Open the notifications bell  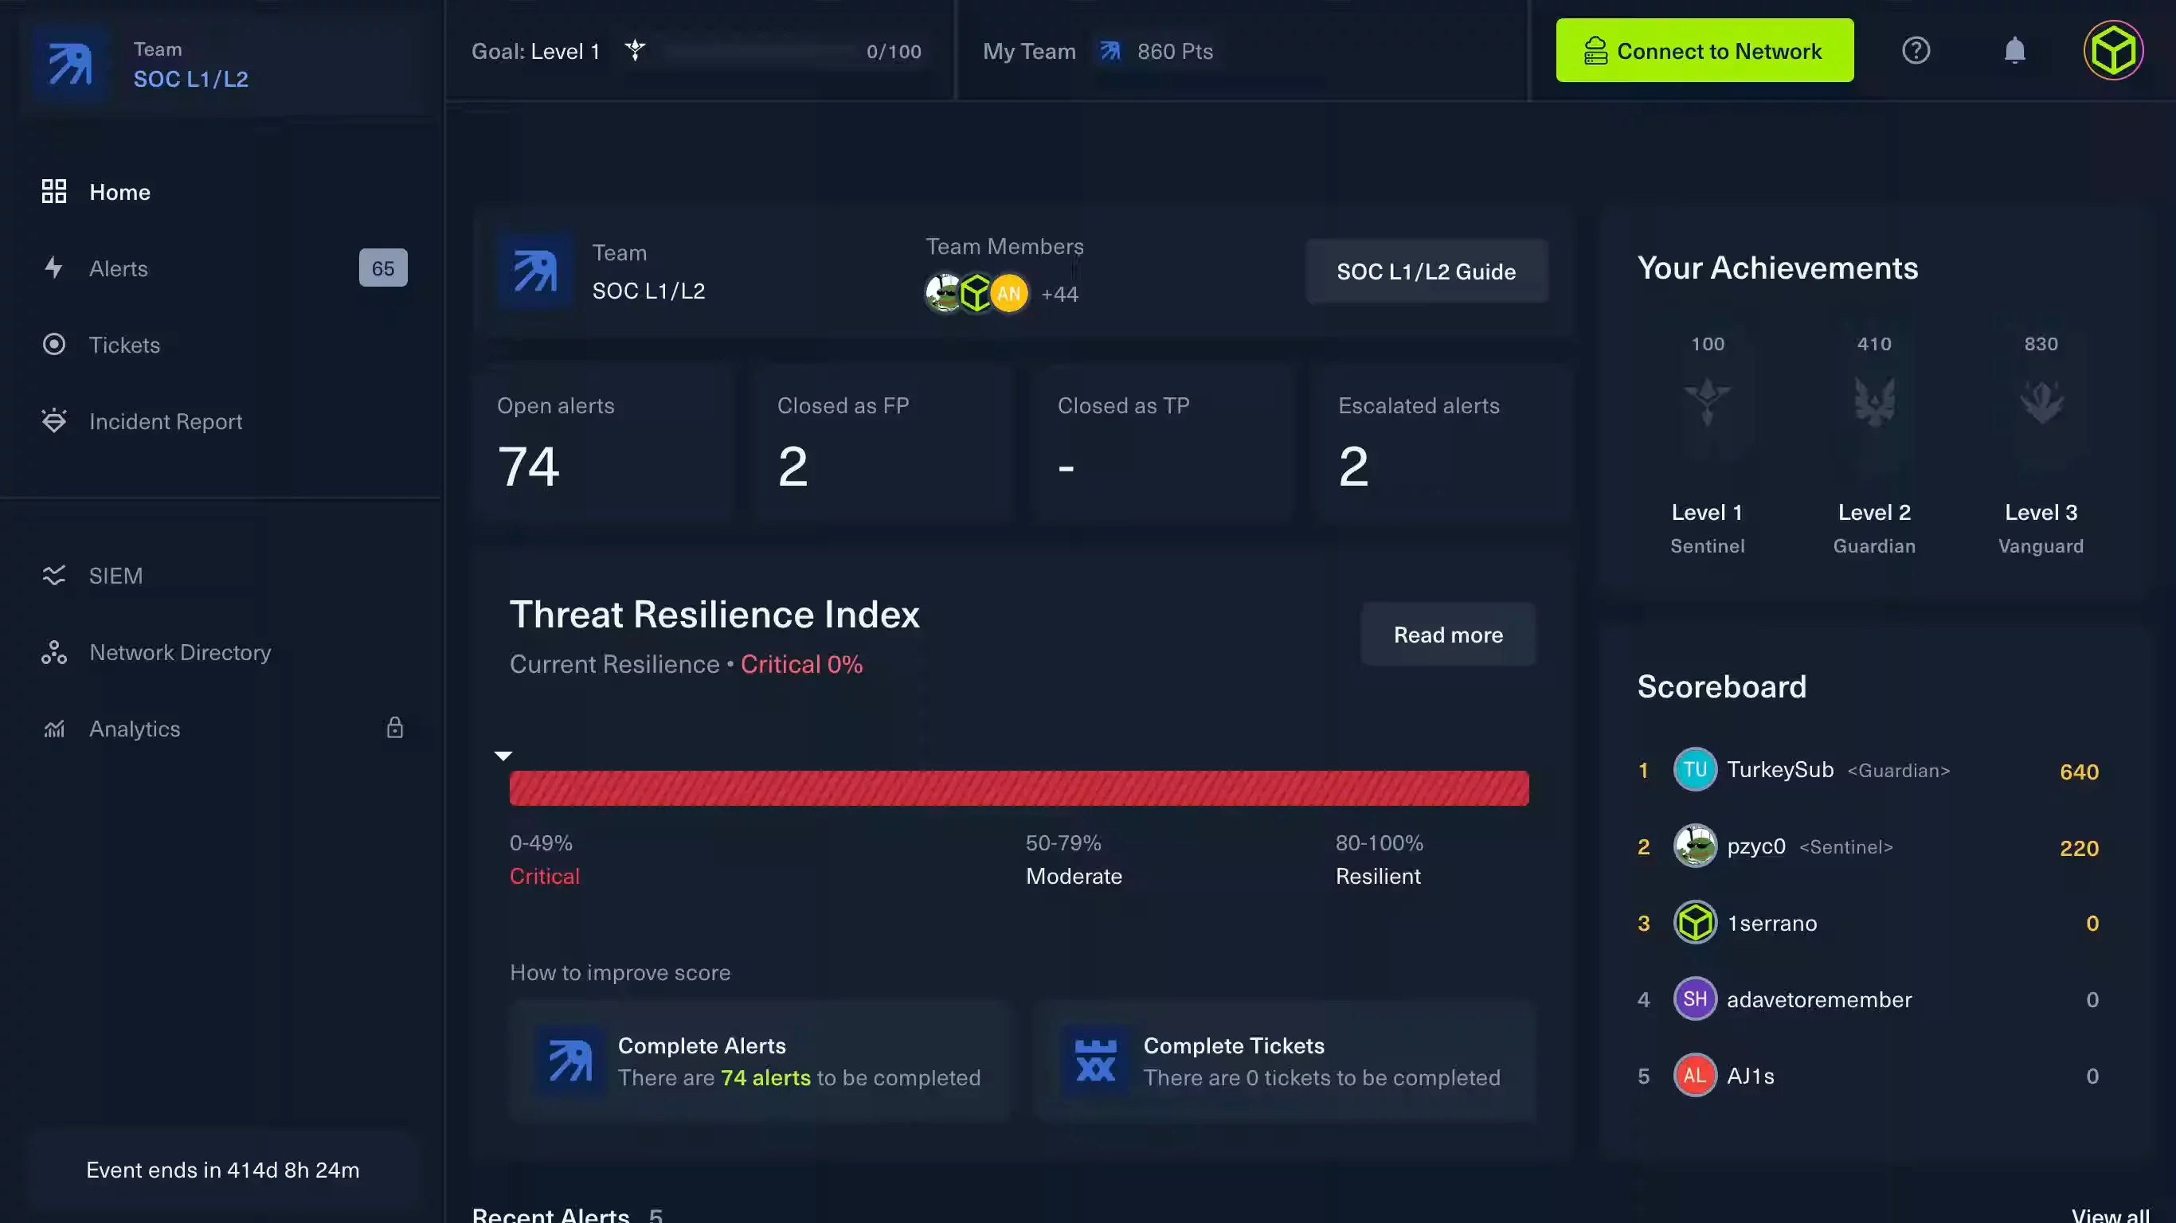[x=2014, y=51]
